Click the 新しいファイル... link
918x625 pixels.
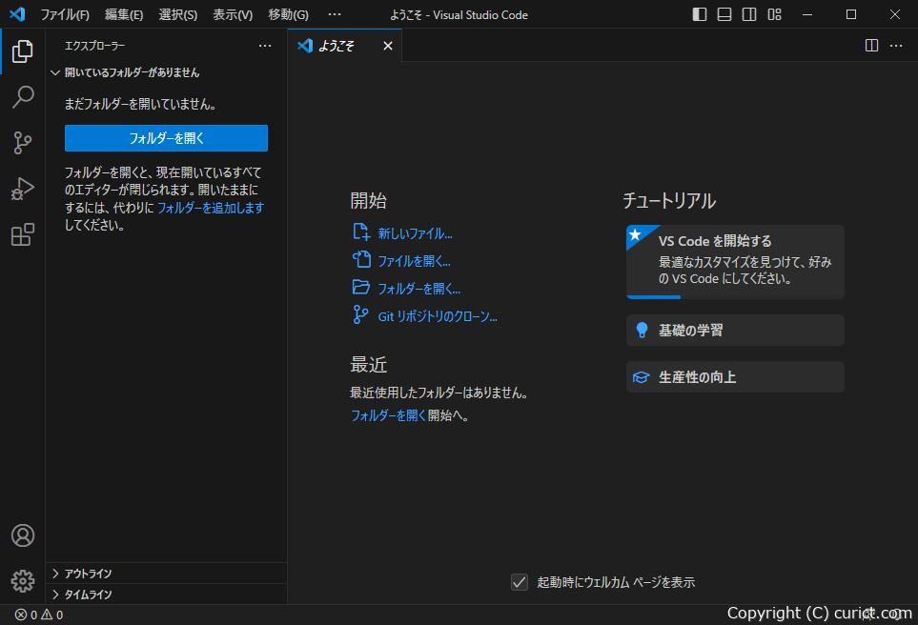(x=415, y=233)
